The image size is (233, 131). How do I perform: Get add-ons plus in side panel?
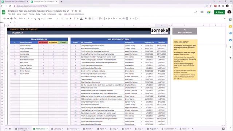(x=230, y=58)
